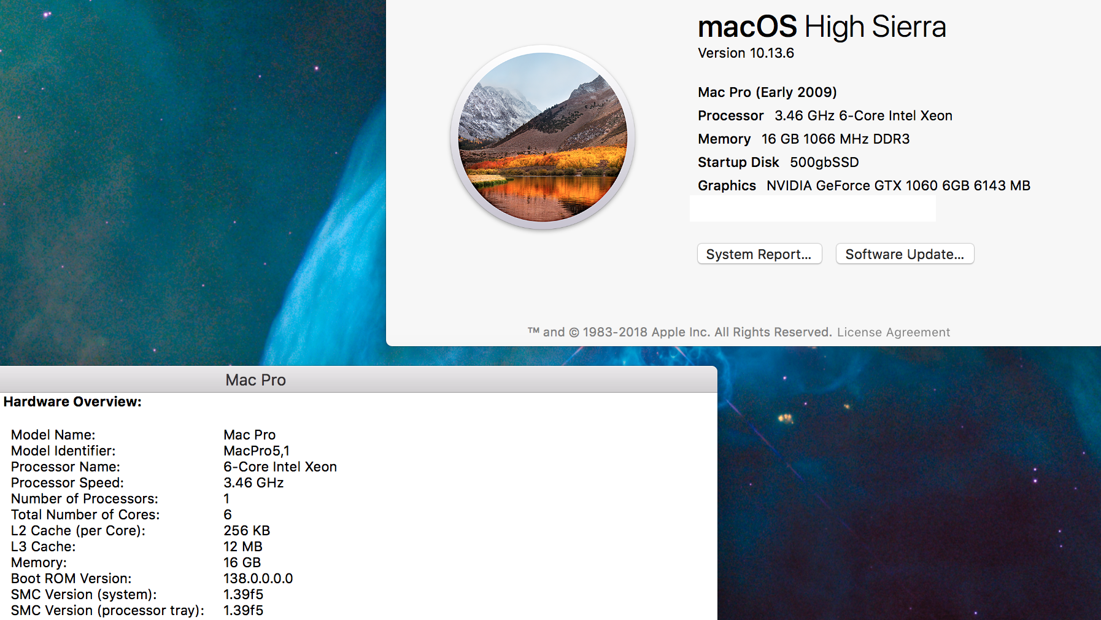Select the macOS High Sierra title text
The height and width of the screenshot is (620, 1101).
(x=822, y=27)
